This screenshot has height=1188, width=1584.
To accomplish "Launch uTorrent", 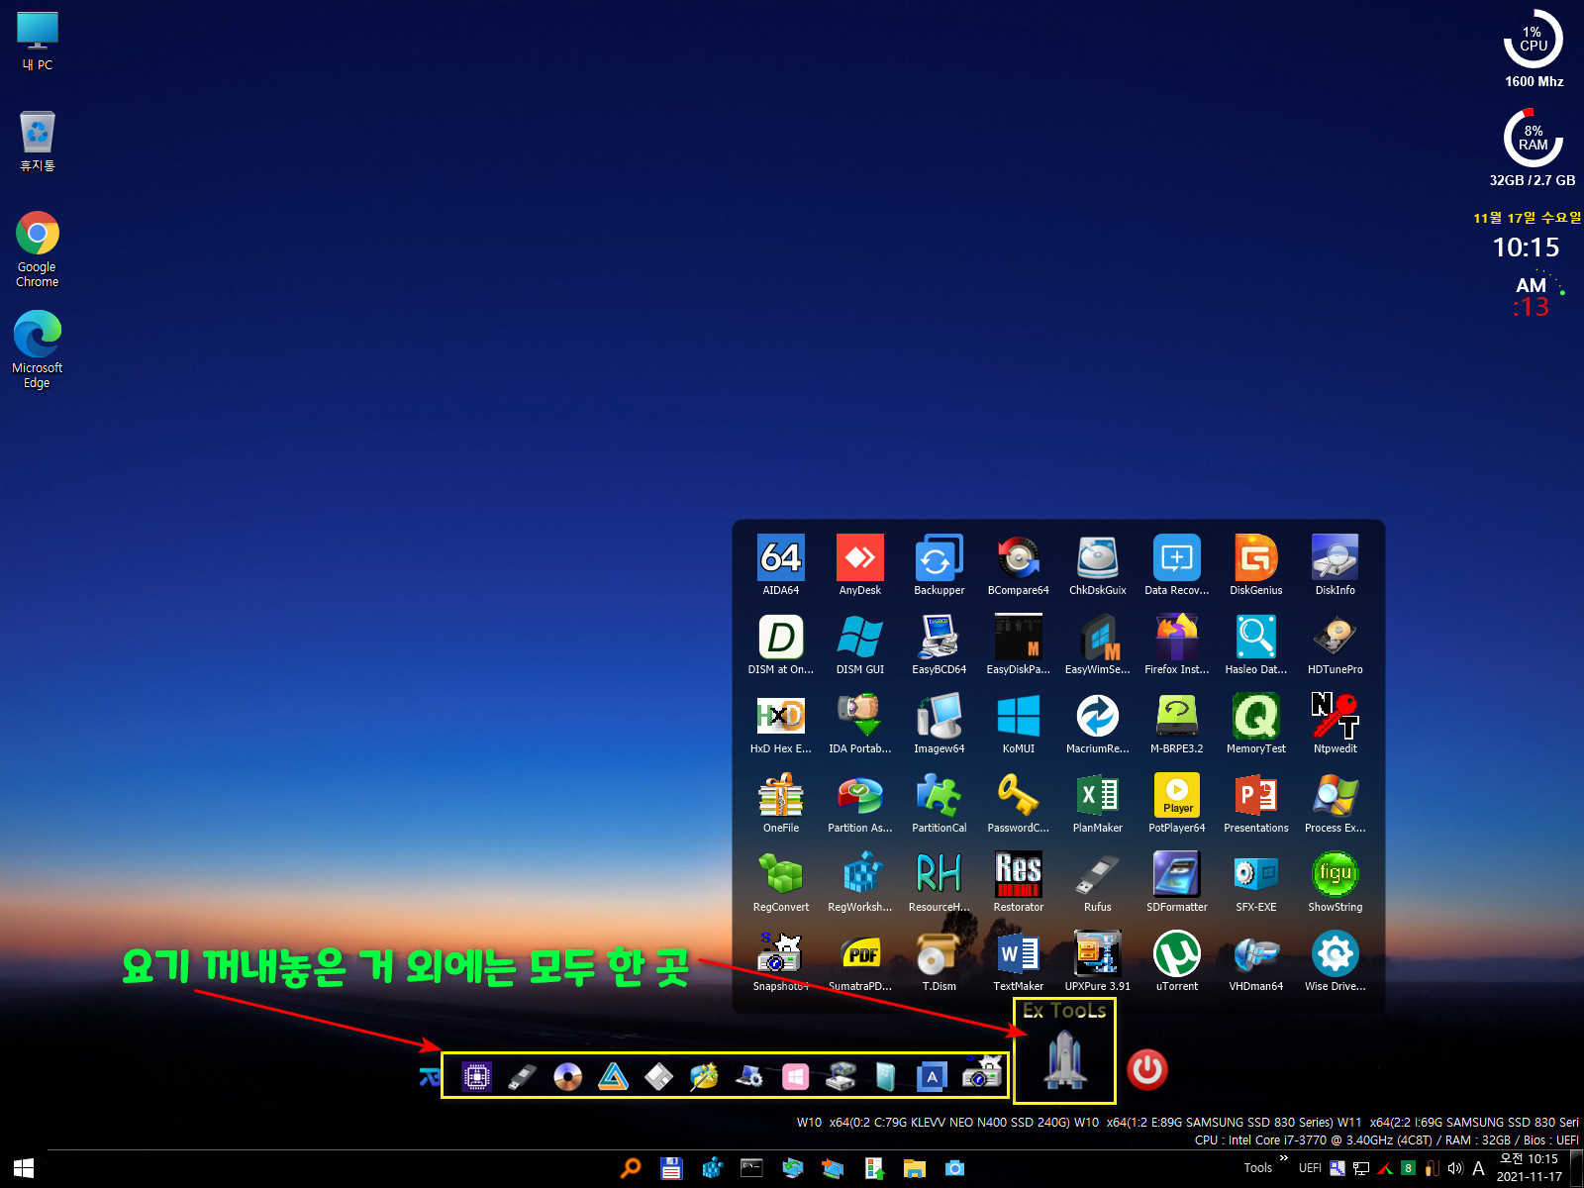I will click(1176, 954).
